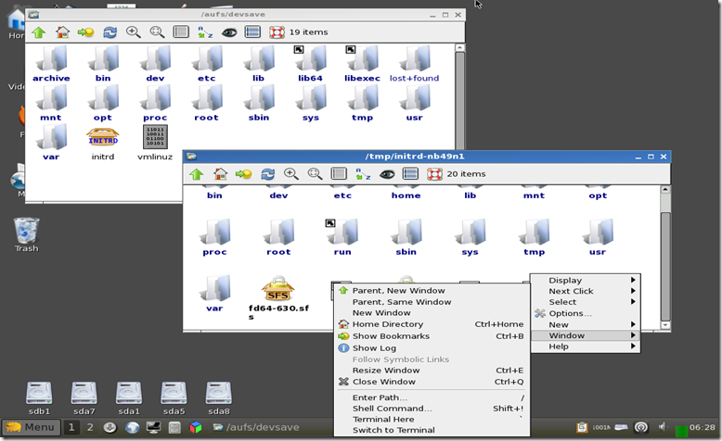
Task: Choose Shell Command... menu entry
Action: (x=432, y=409)
